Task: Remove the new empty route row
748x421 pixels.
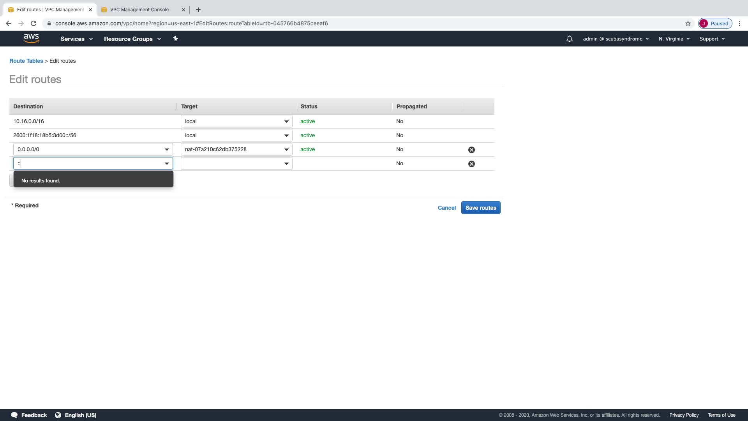Action: coord(471,164)
